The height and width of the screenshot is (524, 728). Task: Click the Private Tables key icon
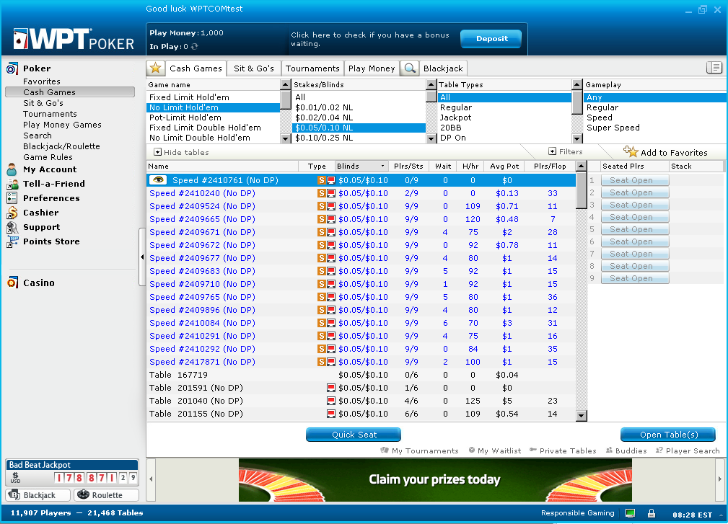[533, 450]
